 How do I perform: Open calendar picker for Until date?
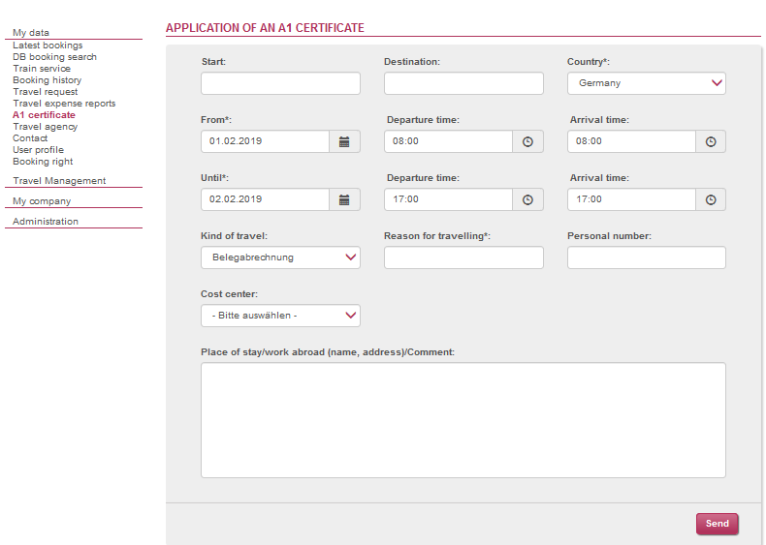click(344, 199)
